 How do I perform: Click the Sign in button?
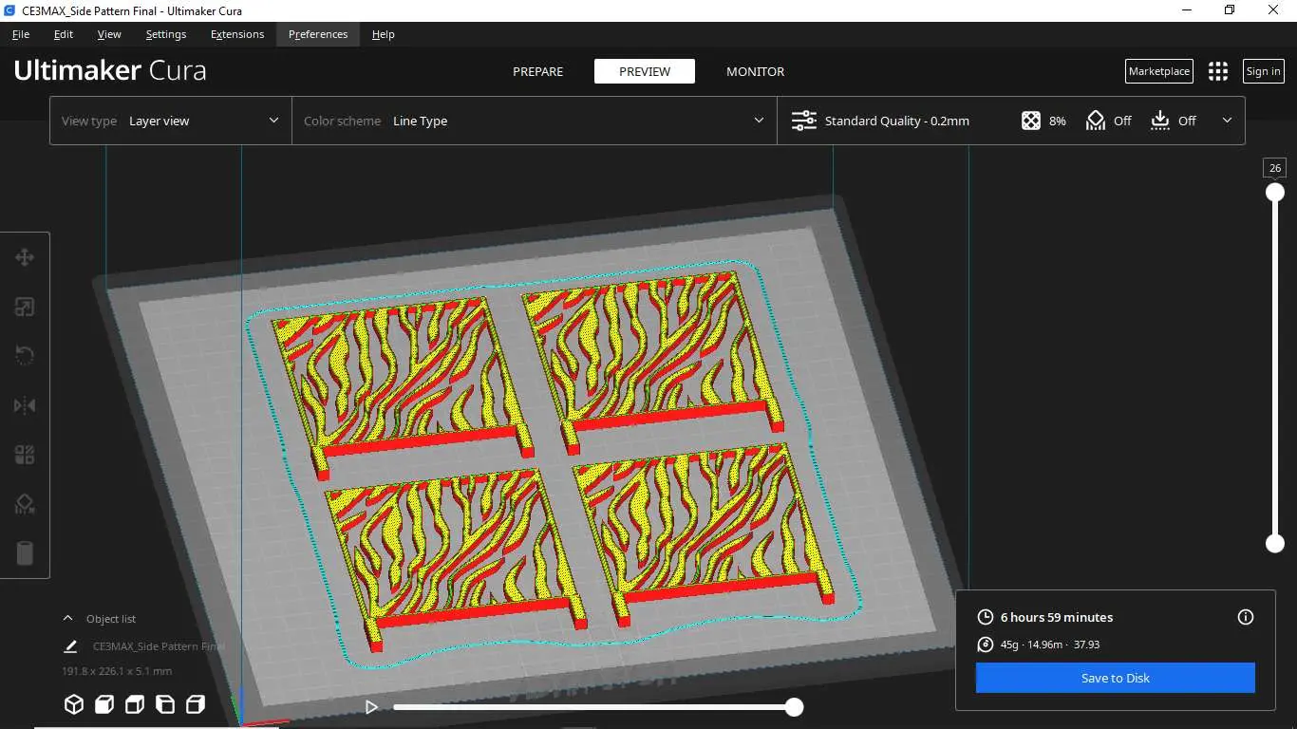[x=1264, y=71]
